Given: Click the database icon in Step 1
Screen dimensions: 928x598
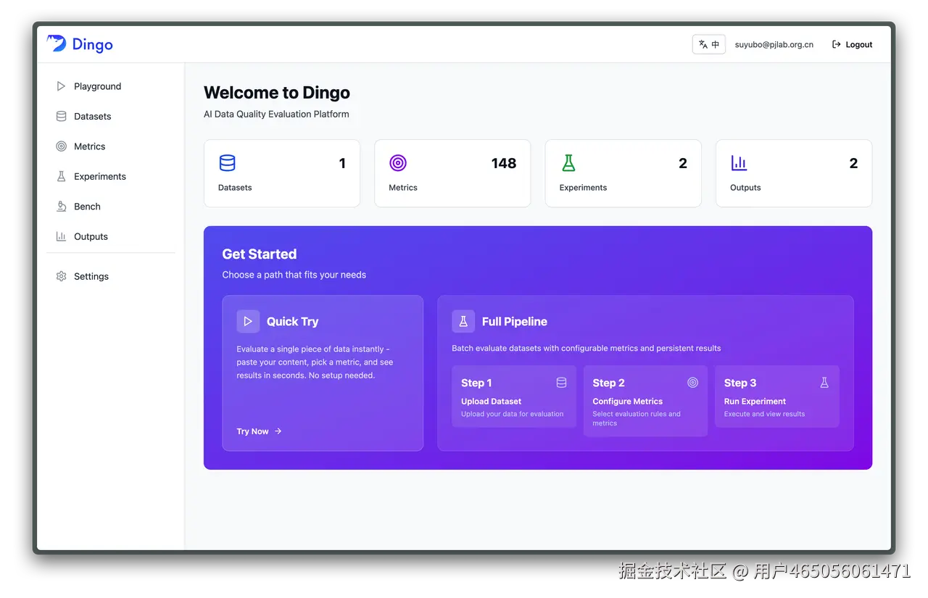Looking at the screenshot, I should click(561, 383).
